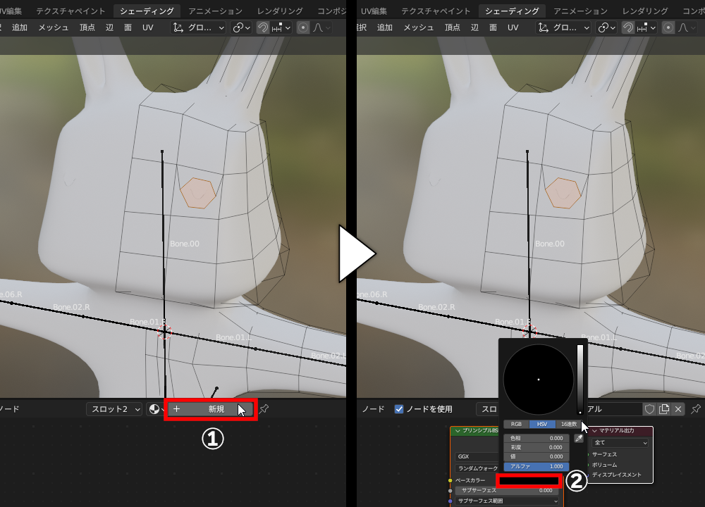This screenshot has height=507, width=705.
Task: Open 面 menu in right screenshot
Action: click(493, 28)
